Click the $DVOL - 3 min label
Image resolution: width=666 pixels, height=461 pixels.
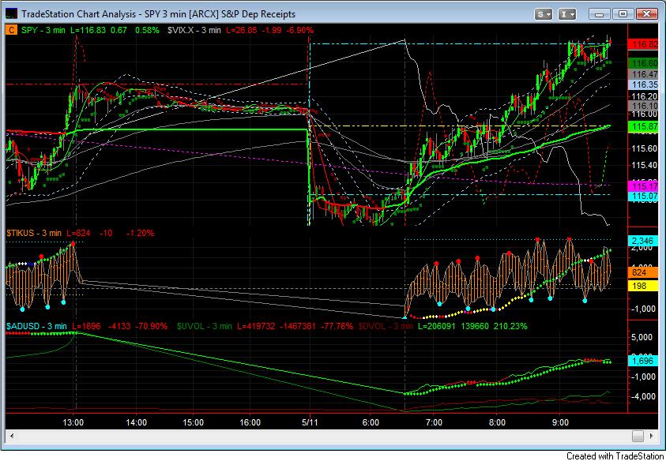tap(386, 326)
